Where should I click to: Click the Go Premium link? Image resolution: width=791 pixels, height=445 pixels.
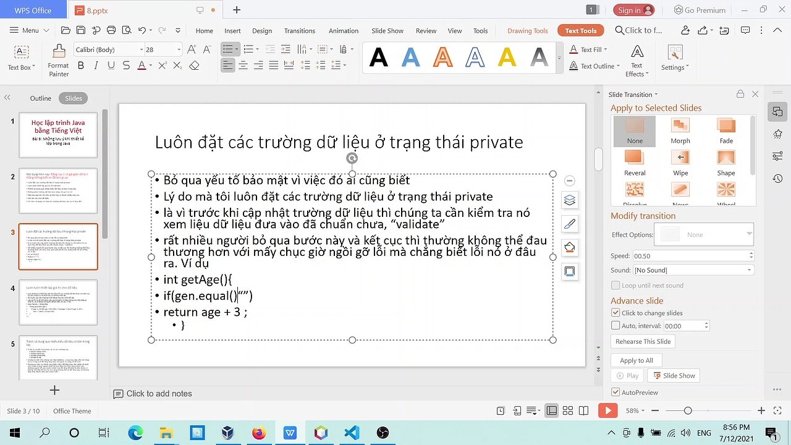pos(700,10)
